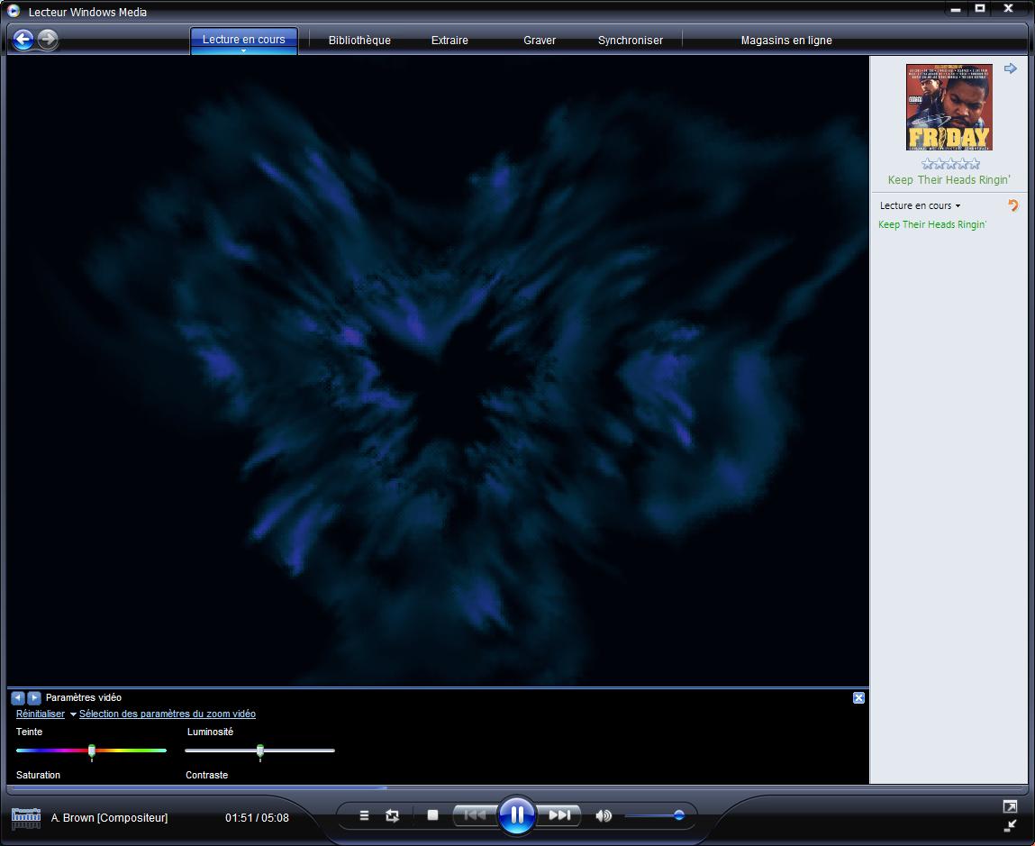Click the media info icon at bottom left

(x=26, y=817)
